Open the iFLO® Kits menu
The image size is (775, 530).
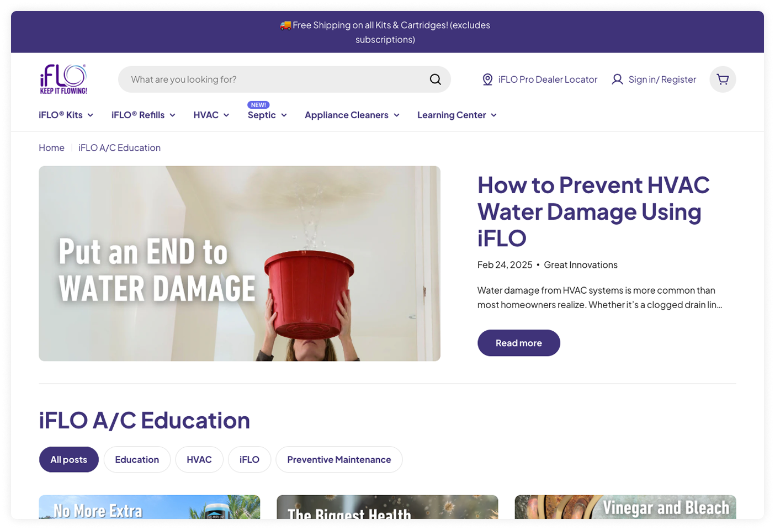tap(66, 115)
